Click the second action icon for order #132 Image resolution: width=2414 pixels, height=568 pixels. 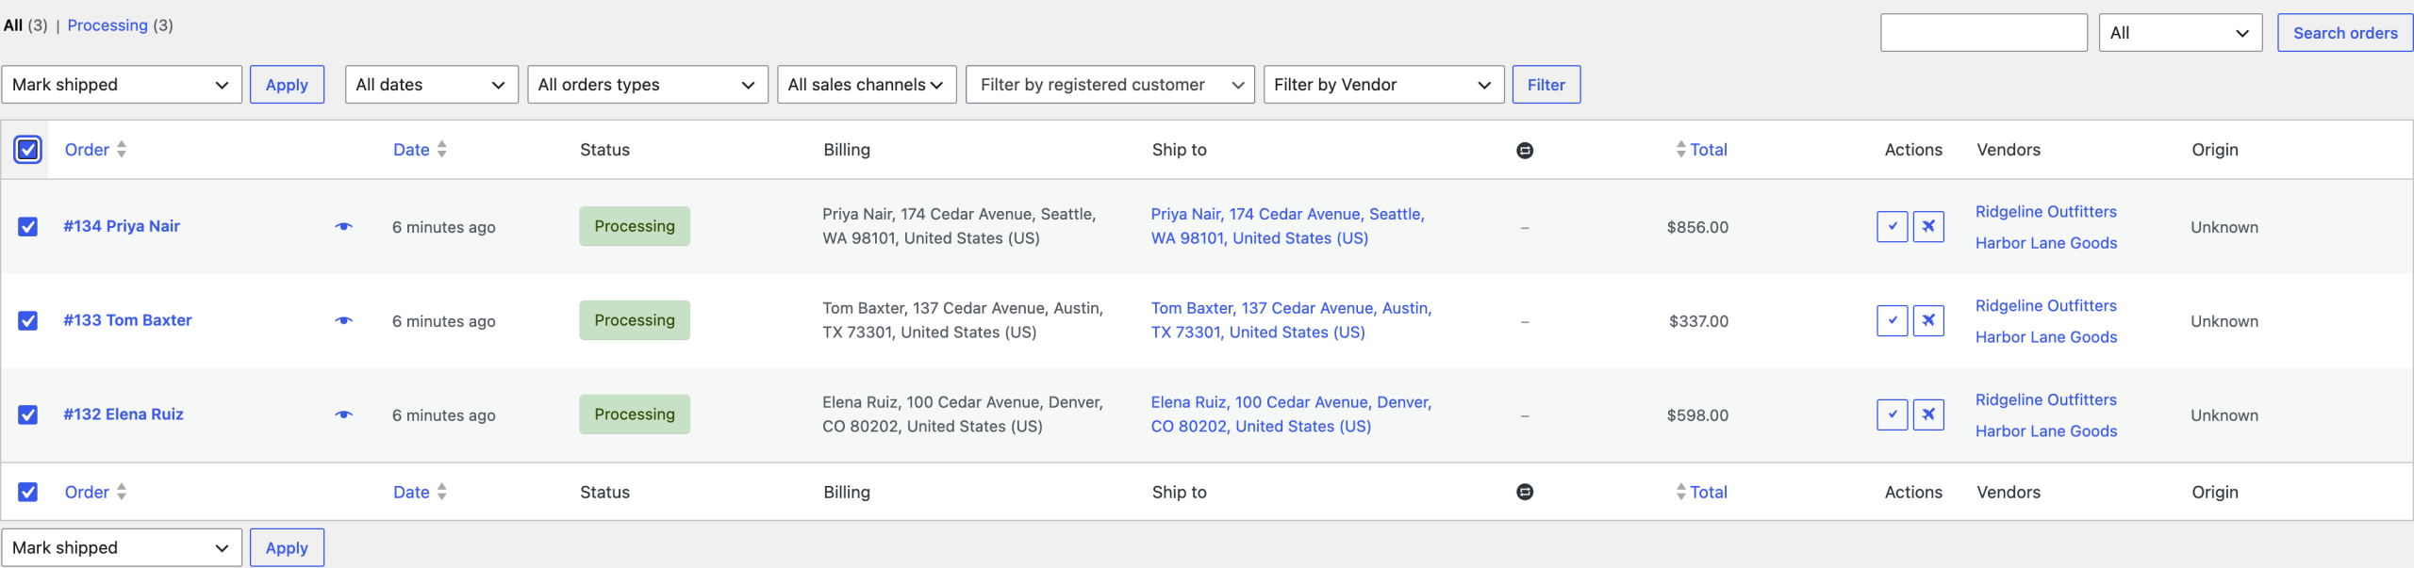click(1928, 414)
